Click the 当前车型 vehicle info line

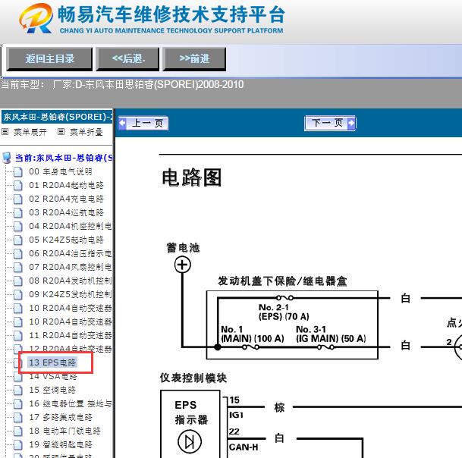pos(122,85)
